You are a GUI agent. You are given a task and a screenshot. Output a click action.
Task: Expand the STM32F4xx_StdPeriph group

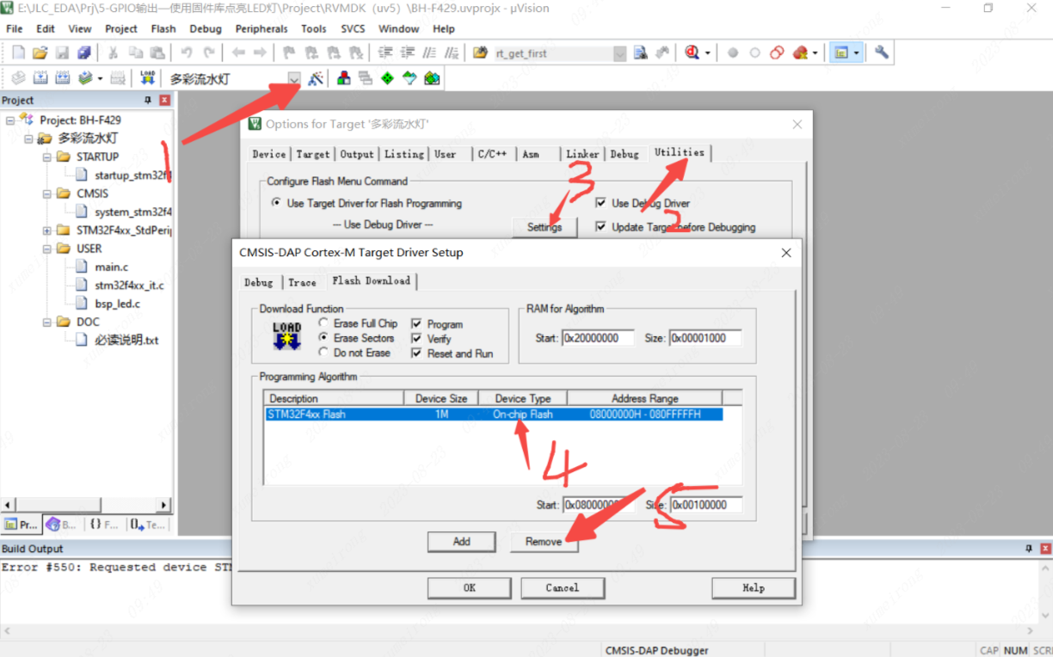coord(47,230)
